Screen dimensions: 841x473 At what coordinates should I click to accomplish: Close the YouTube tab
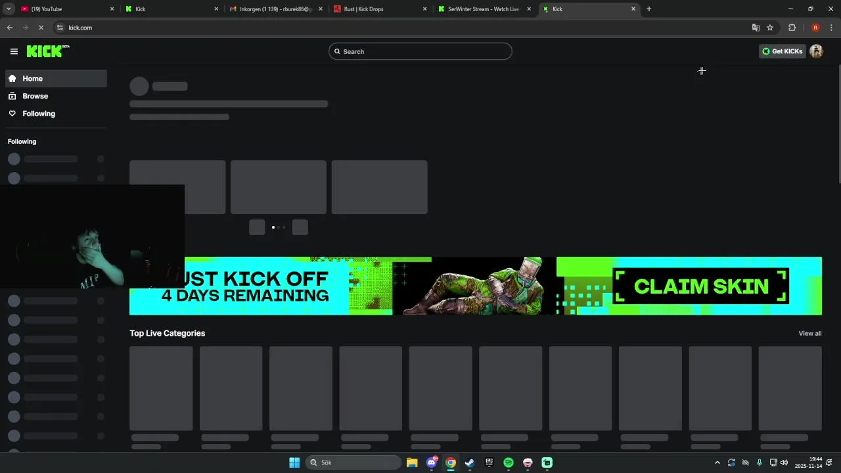112,9
